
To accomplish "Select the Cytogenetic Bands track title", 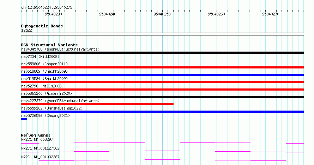I will point(42,26).
